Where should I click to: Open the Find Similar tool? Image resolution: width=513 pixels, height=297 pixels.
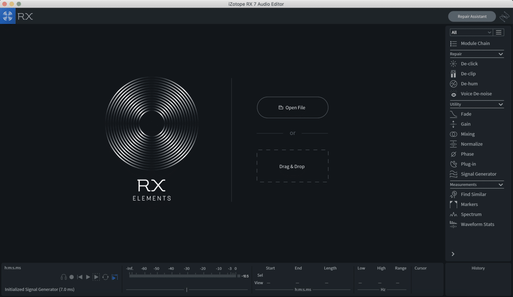tap(473, 194)
